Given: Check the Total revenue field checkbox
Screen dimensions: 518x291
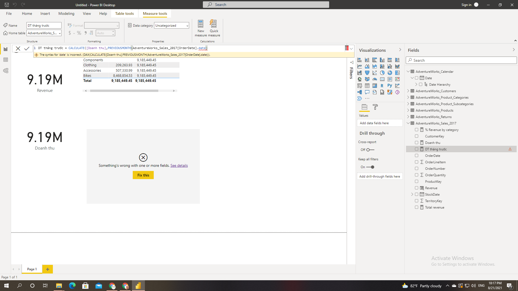Looking at the screenshot, I should 417,207.
